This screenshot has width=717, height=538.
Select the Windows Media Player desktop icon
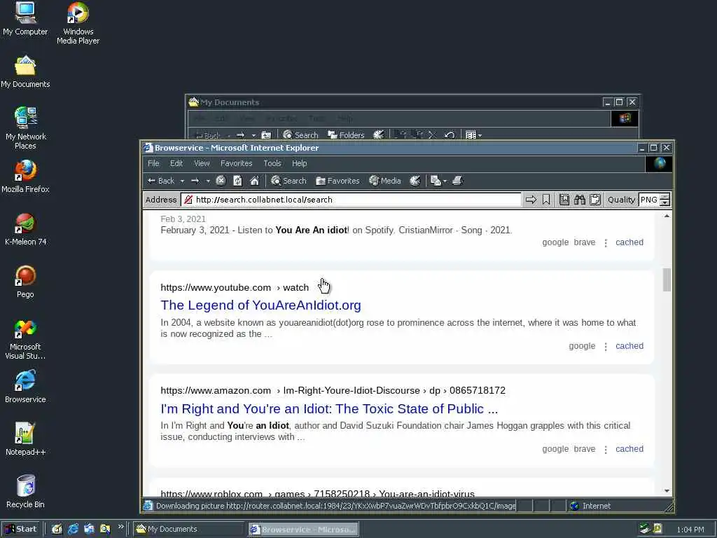click(78, 23)
